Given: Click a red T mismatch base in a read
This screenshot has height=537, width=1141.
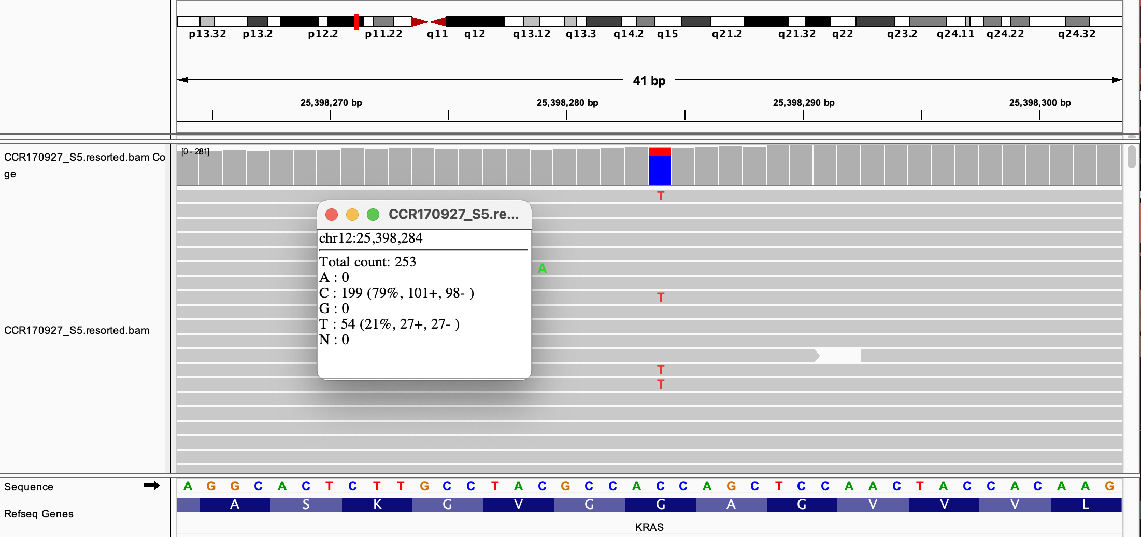Looking at the screenshot, I should [660, 297].
